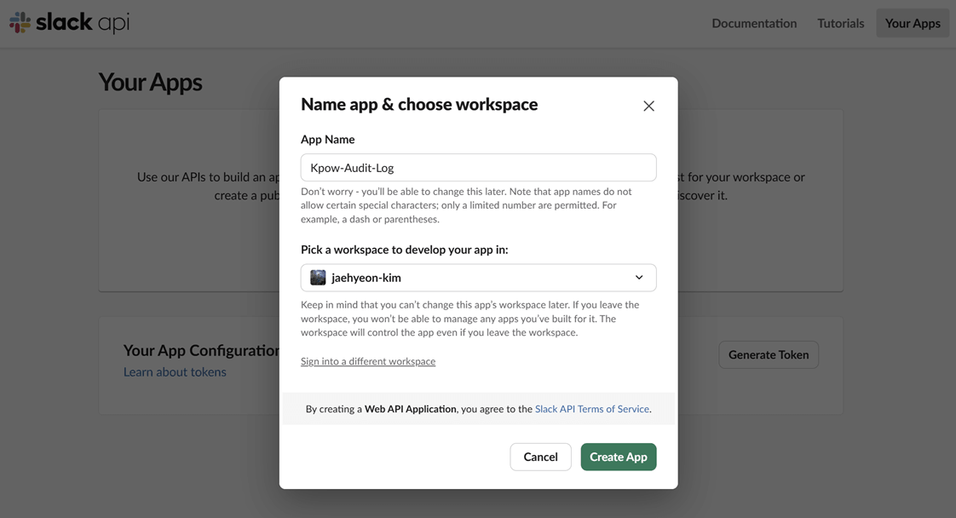This screenshot has height=518, width=956.
Task: Select the Your Apps navigation tab
Action: pos(913,23)
